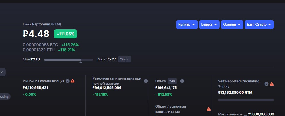
Task: Click the Объем / рыночная капитализация label
Action: 170,109
